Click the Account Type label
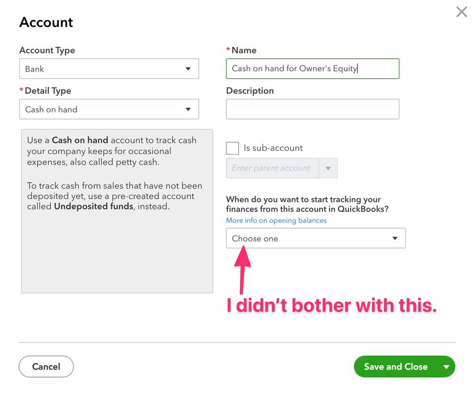 (x=47, y=50)
